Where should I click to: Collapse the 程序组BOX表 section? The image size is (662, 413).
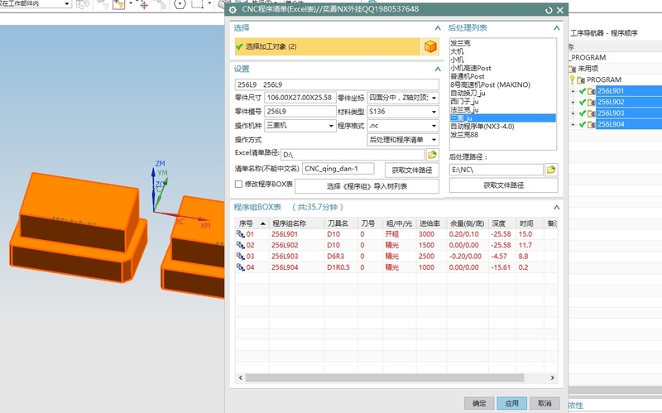click(x=556, y=208)
